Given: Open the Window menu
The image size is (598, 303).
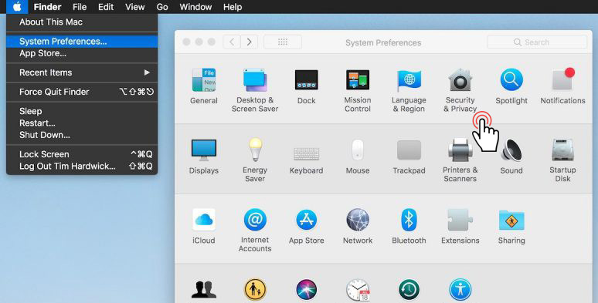Looking at the screenshot, I should pos(195,7).
